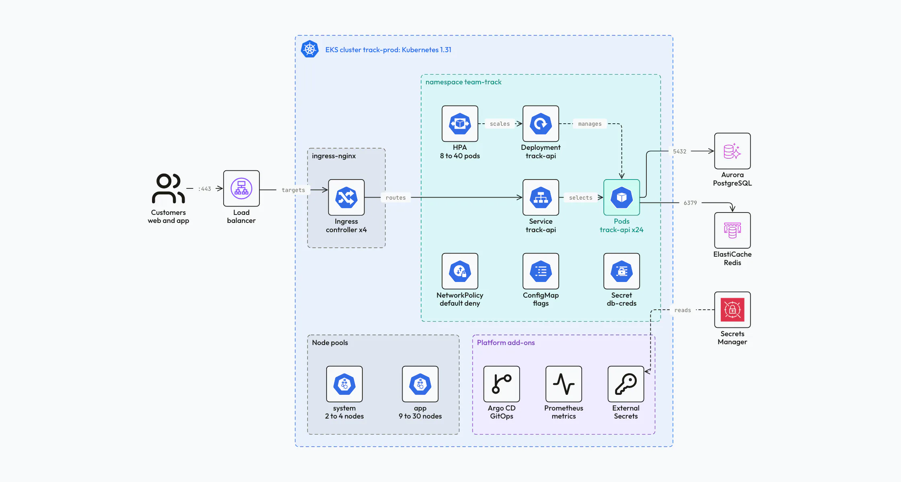This screenshot has height=482, width=901.
Task: Click the Deployment track-api icon
Action: pos(541,124)
